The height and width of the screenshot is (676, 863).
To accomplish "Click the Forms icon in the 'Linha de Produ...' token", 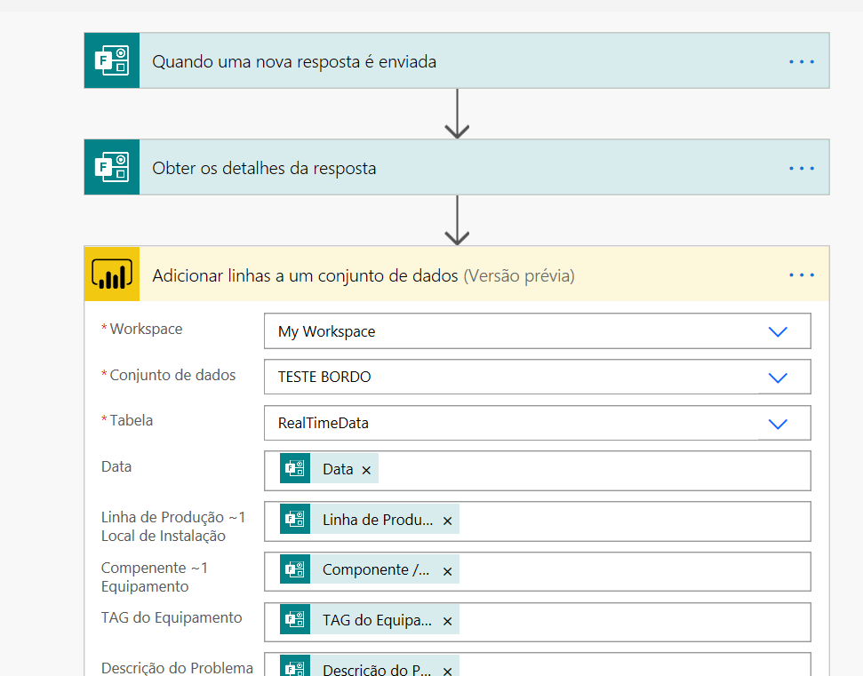I will [x=295, y=519].
